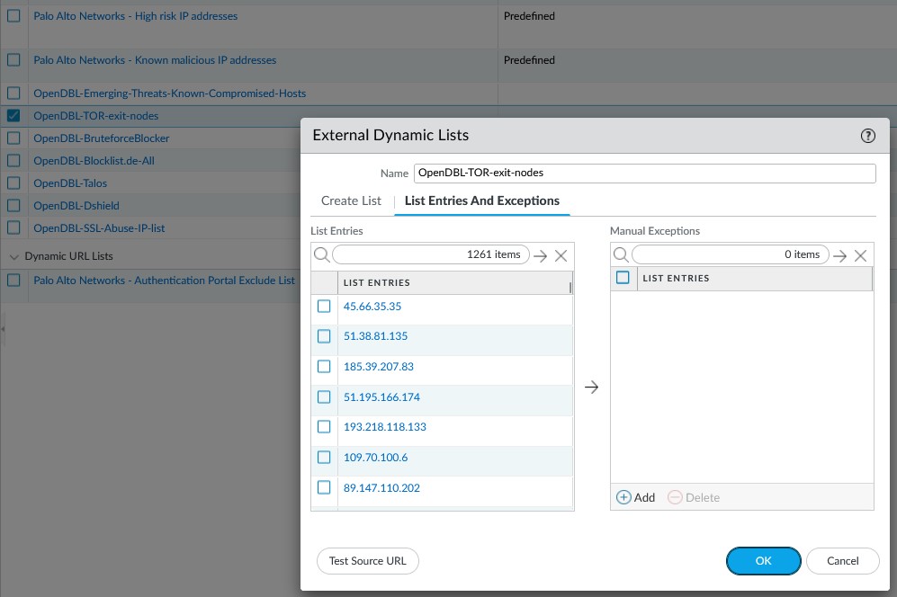The width and height of the screenshot is (897, 597).
Task: Delete the selected manual exception
Action: 694,497
